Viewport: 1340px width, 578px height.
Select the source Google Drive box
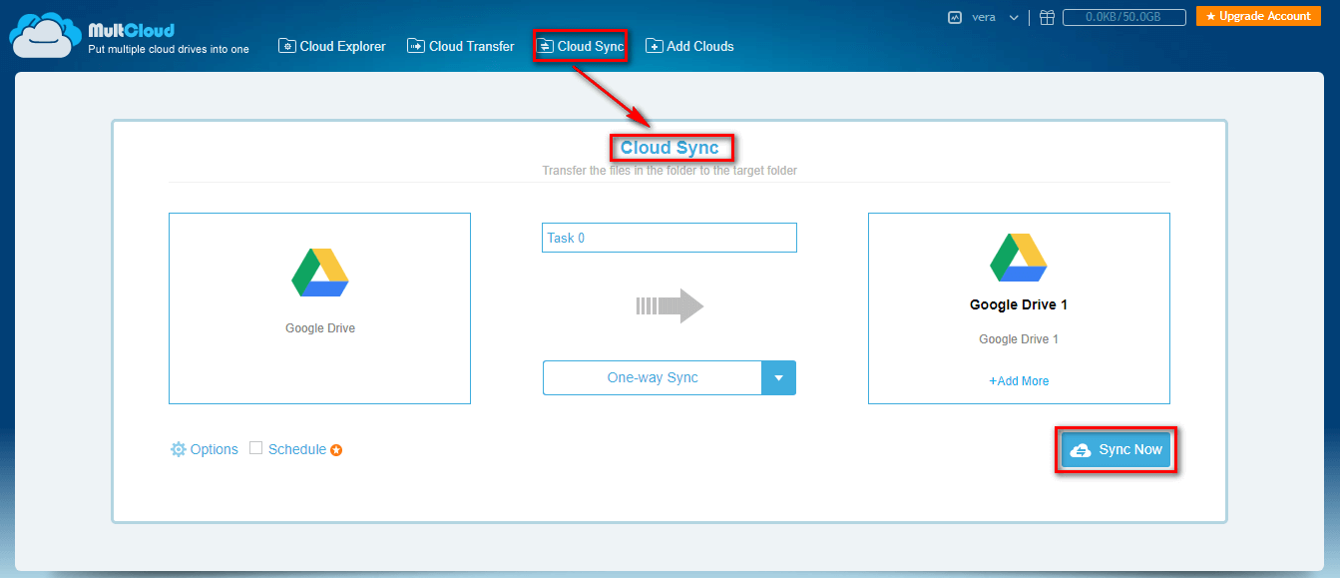pos(319,307)
